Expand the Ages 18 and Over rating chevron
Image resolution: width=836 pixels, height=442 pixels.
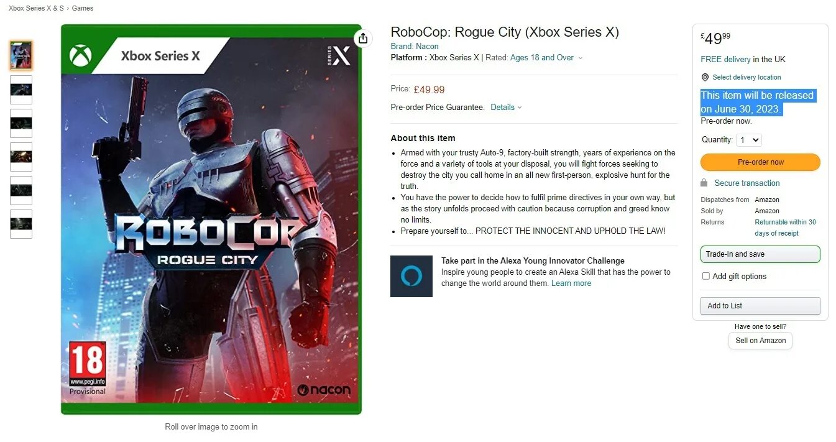(581, 58)
